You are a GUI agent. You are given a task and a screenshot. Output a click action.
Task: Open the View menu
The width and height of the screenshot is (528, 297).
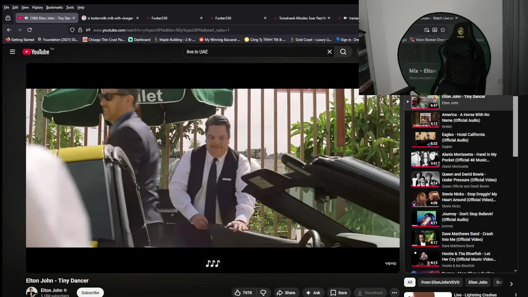(x=25, y=7)
